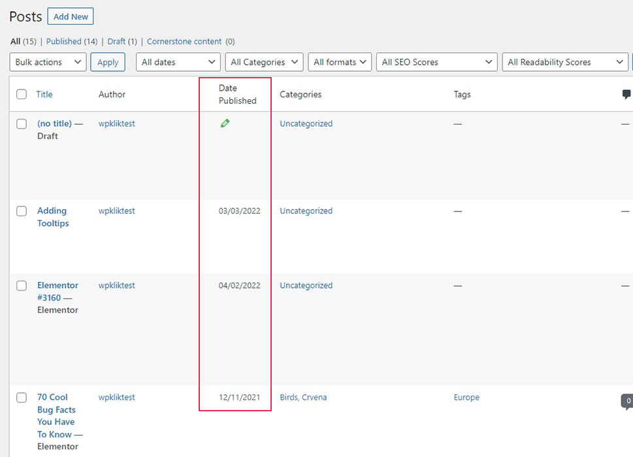Image resolution: width=633 pixels, height=457 pixels.
Task: Click the 04/02/2022 date cell
Action: [239, 285]
